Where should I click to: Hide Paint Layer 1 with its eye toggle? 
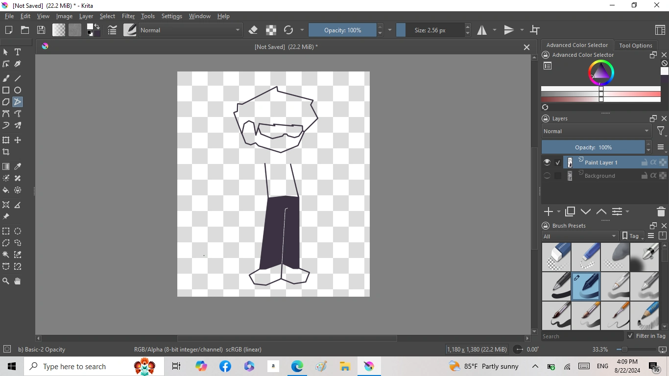(547, 162)
